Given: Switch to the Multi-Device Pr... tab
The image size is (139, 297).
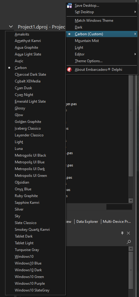Looking at the screenshot, I should (x=117, y=222).
